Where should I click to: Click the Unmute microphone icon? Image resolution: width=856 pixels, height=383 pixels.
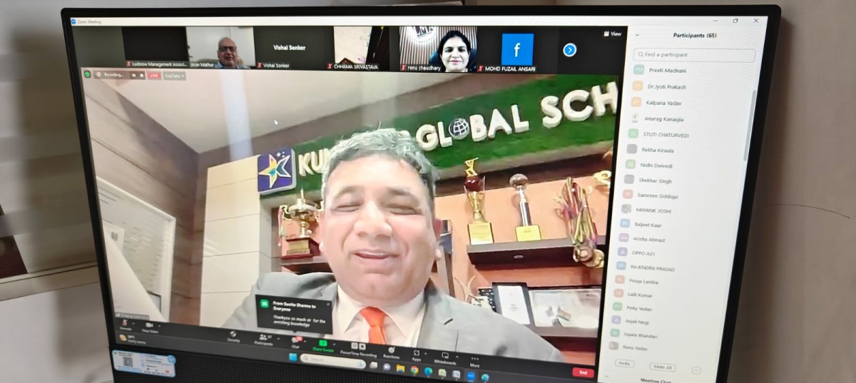pos(124,322)
